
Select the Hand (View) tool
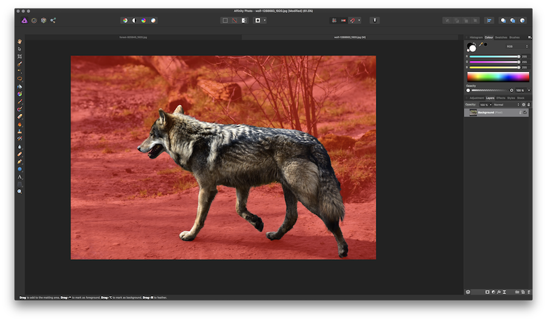(19, 41)
